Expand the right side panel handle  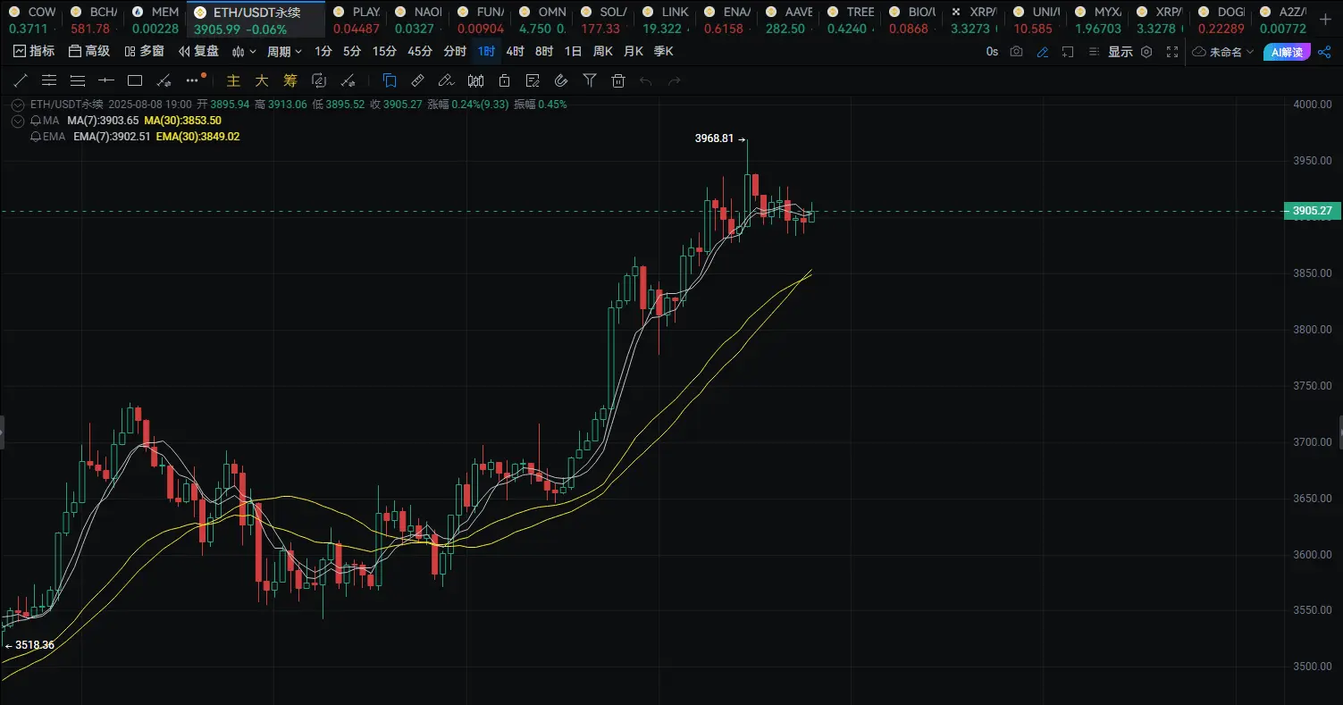tap(1339, 432)
